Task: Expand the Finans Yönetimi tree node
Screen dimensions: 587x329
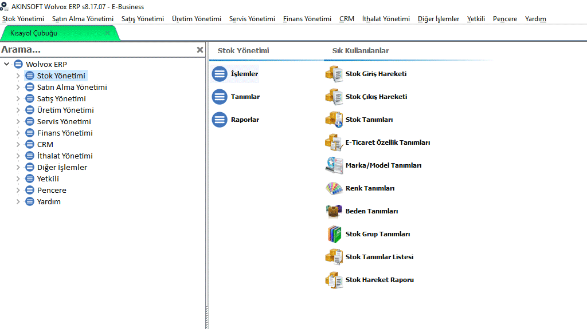Action: [18, 133]
